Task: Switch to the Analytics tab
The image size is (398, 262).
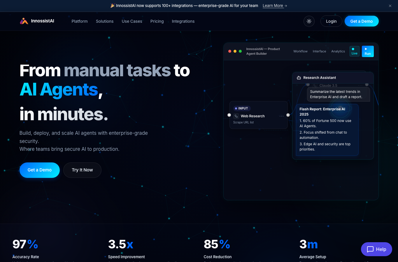Action: (338, 51)
